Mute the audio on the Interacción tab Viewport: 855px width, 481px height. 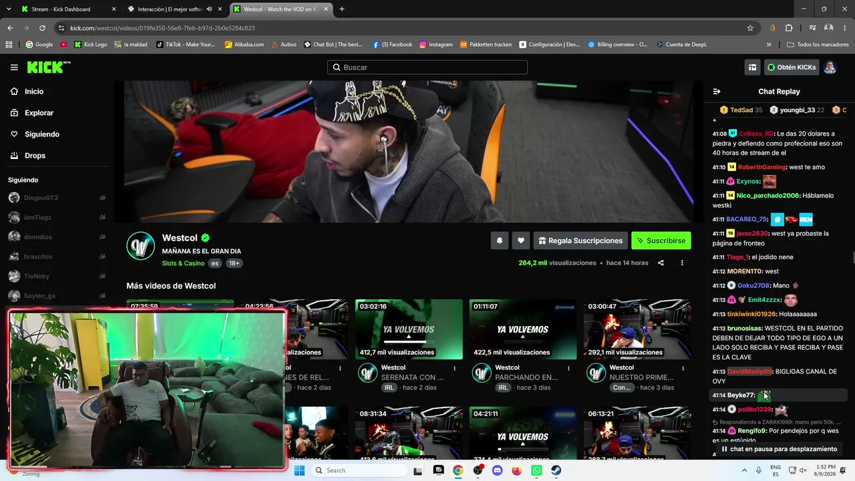coord(210,9)
